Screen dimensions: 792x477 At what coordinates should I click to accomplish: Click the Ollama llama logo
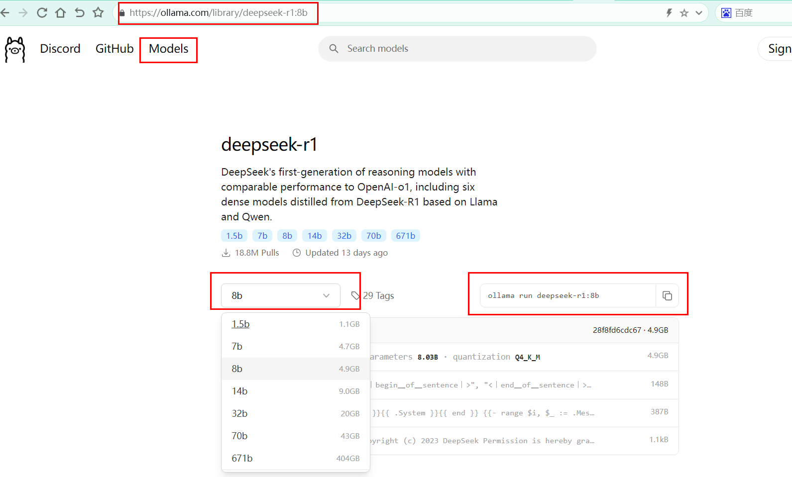point(15,49)
